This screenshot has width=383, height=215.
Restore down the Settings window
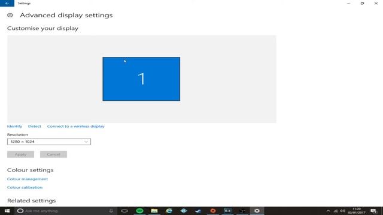coord(362,4)
